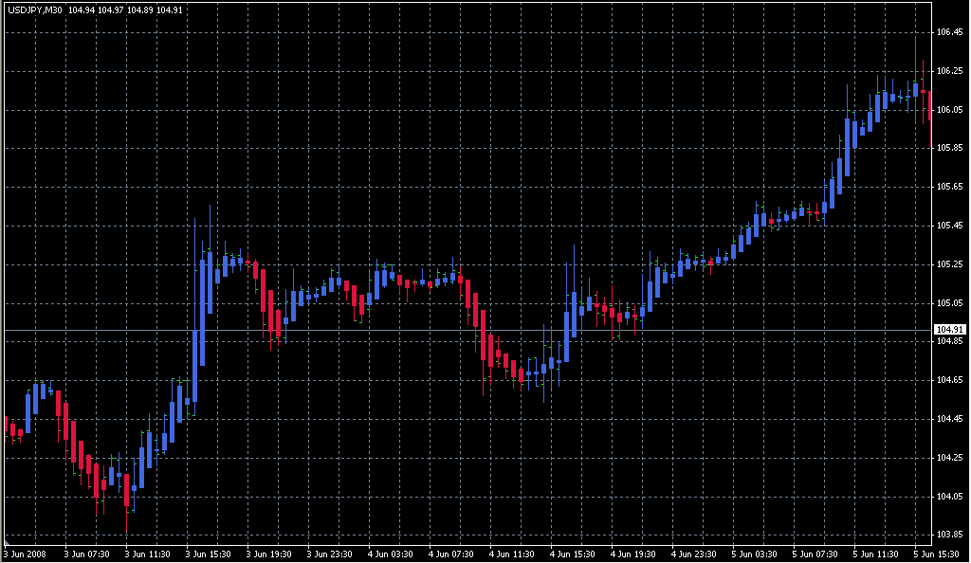The height and width of the screenshot is (563, 971).
Task: Click the 5 Jun 15:30 time label
Action: [x=936, y=554]
